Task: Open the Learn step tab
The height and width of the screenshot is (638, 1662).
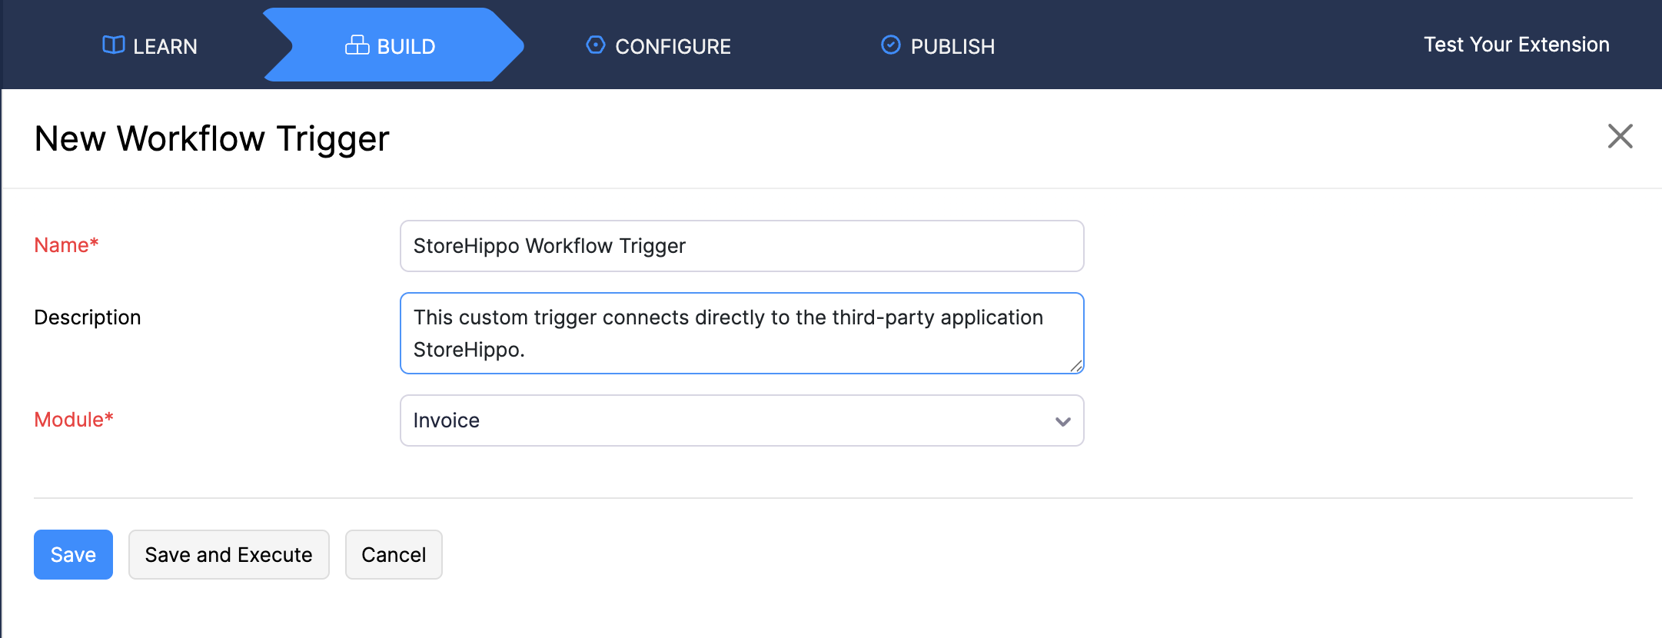Action: [151, 46]
